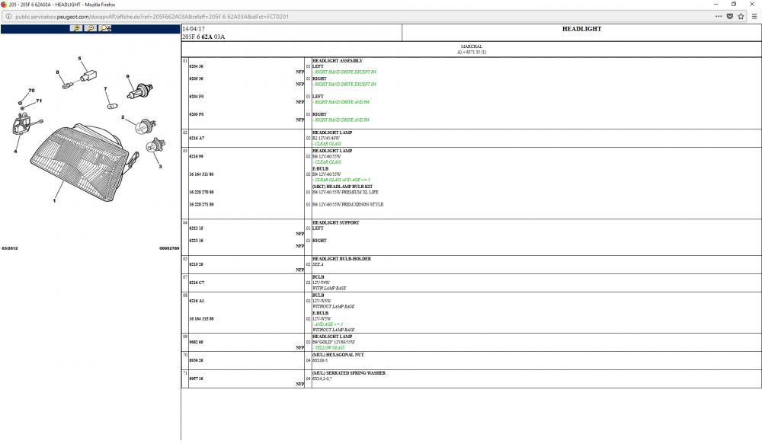762x444 pixels.
Task: Click part number 6216 C7
Action: click(197, 283)
